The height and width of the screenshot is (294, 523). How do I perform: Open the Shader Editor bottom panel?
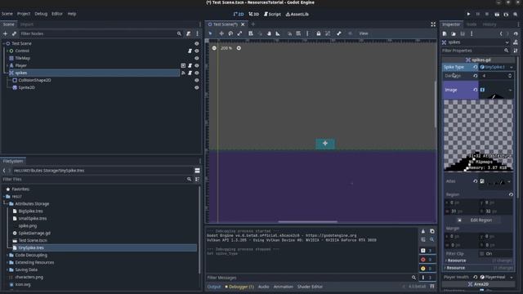click(310, 287)
